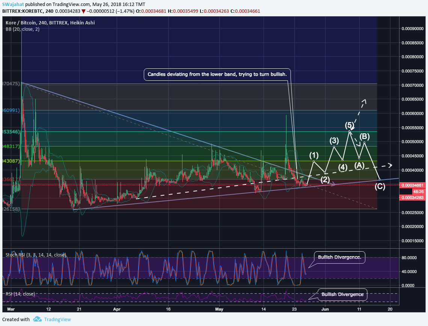The width and height of the screenshot is (428, 326).
Task: Click the 80.0000 Stoch RSI axis label
Action: pyautogui.click(x=409, y=258)
